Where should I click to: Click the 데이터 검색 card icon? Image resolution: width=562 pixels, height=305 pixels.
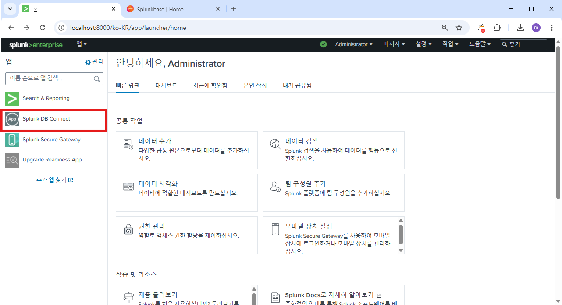275,144
